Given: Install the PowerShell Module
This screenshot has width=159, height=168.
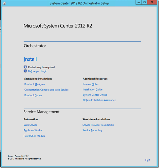Looking at the screenshot, I should (x=34, y=136).
